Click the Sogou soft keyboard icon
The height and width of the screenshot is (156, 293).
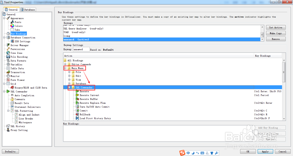click(202, 153)
